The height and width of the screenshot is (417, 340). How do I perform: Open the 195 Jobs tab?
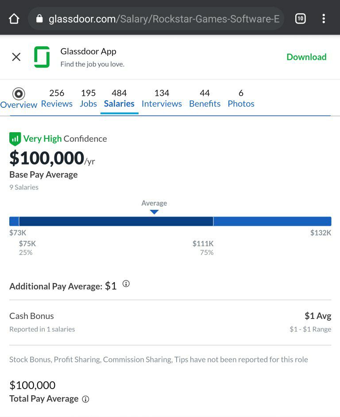[x=89, y=98]
